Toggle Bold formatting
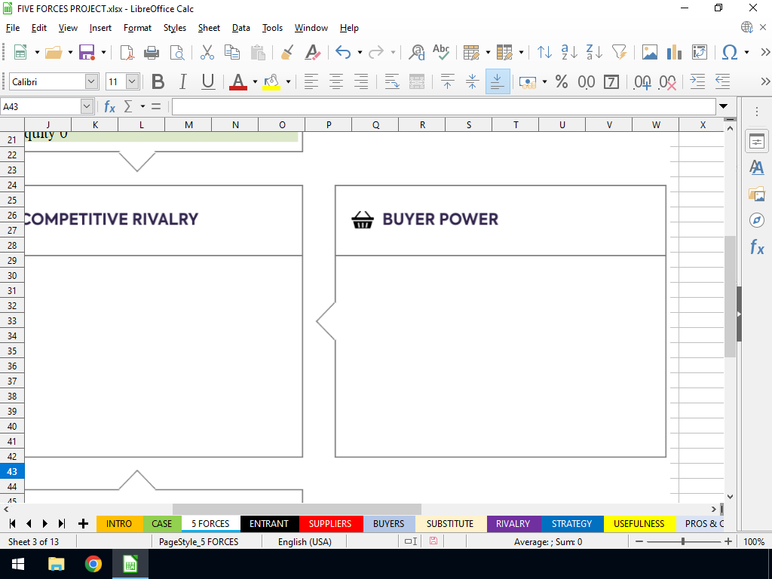Image resolution: width=772 pixels, height=579 pixels. 158,81
